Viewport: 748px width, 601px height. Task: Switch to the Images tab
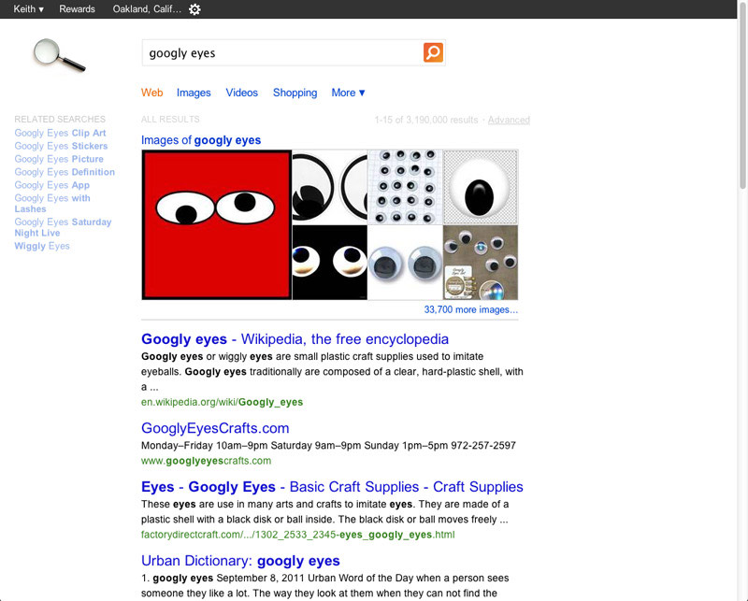click(x=194, y=93)
